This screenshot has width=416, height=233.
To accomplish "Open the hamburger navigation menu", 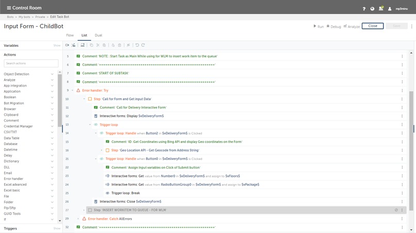I will [x=9, y=8].
